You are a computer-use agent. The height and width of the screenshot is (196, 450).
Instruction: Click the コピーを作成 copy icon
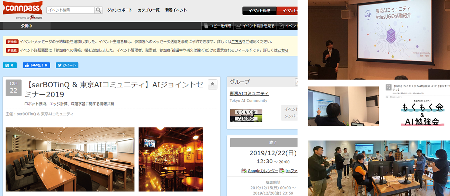[x=206, y=26]
